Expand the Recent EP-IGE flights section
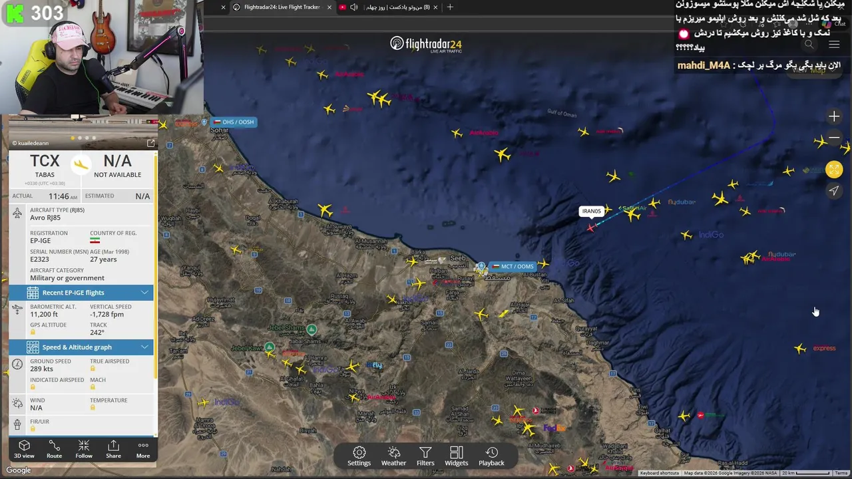Image resolution: width=852 pixels, height=479 pixels. [x=81, y=293]
